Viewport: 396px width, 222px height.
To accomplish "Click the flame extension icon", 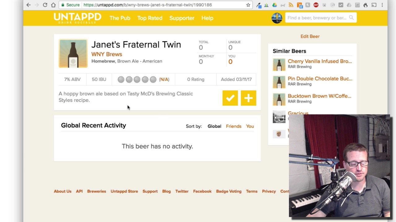I will (x=366, y=5).
